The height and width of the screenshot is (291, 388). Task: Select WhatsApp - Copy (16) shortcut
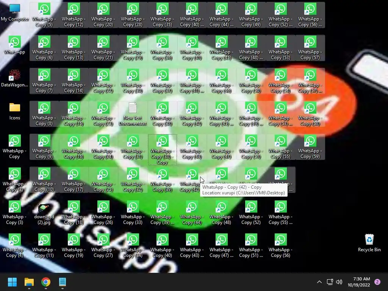tap(74, 147)
